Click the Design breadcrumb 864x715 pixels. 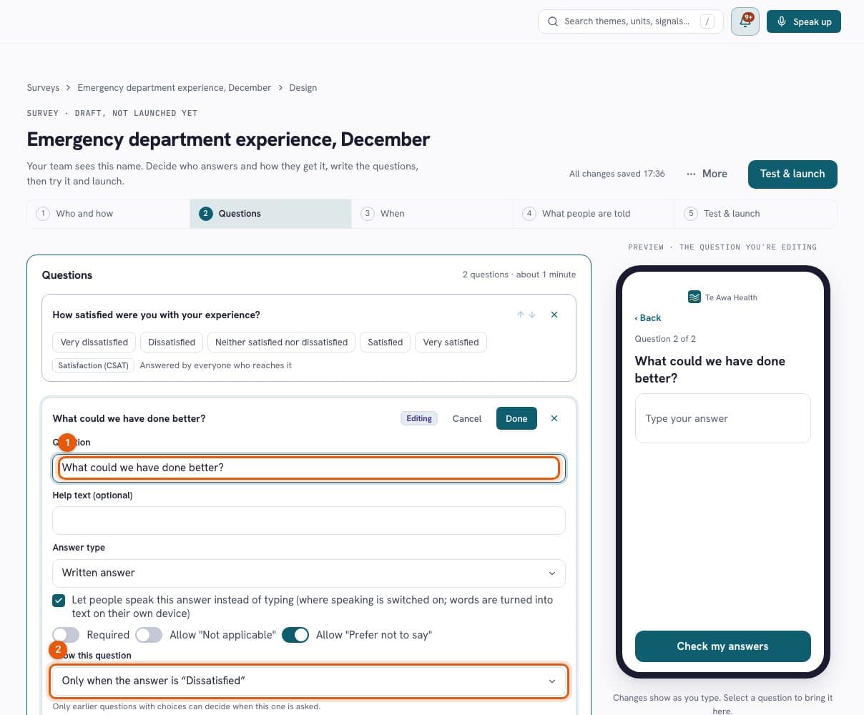coord(303,88)
